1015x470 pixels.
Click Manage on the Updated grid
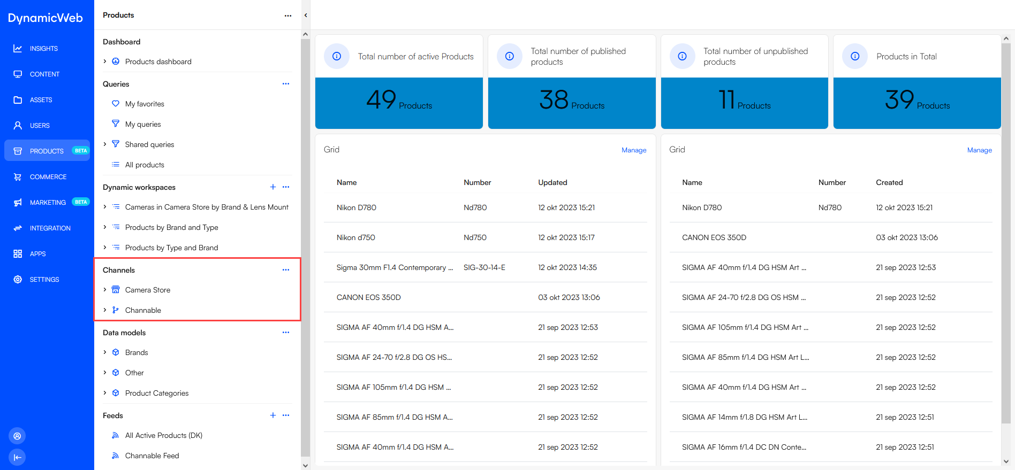pyautogui.click(x=634, y=150)
